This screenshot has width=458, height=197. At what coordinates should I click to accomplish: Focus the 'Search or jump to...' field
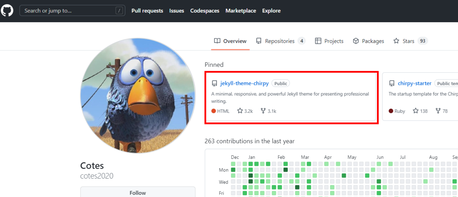pos(72,11)
